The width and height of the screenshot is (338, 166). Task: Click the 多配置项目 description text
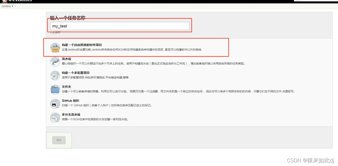pos(95,77)
